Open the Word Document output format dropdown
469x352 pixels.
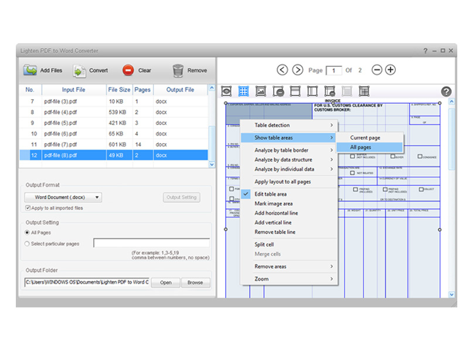coord(63,197)
